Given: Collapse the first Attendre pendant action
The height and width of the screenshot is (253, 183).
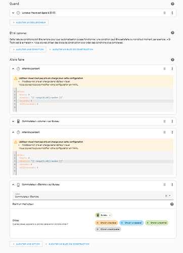Looking at the screenshot, I should 13,69.
